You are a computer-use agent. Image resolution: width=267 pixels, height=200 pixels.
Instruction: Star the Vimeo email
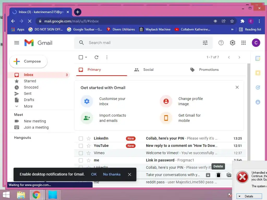[x=89, y=153]
